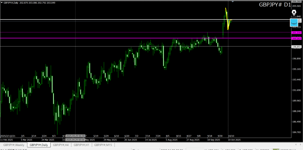Select the GBPJPY#,Daily chart tab
The height and width of the screenshot is (150, 303).
pyautogui.click(x=39, y=145)
